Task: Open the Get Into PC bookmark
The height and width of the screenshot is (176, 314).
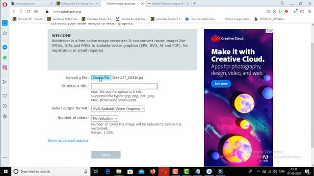Action: [x=28, y=19]
